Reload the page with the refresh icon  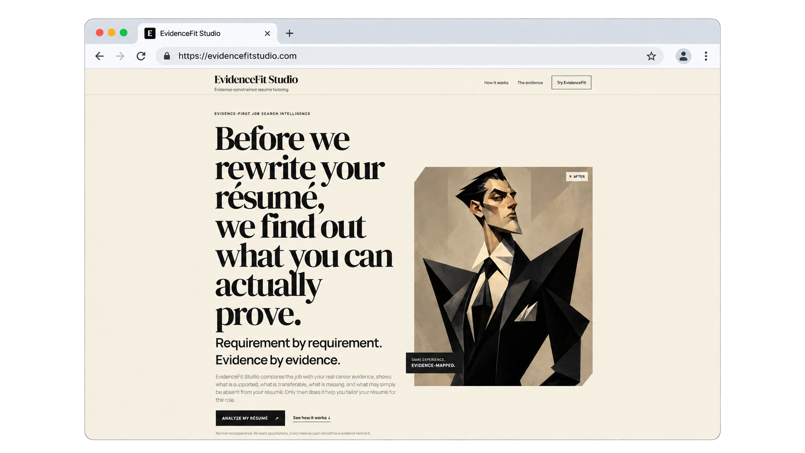(x=141, y=56)
